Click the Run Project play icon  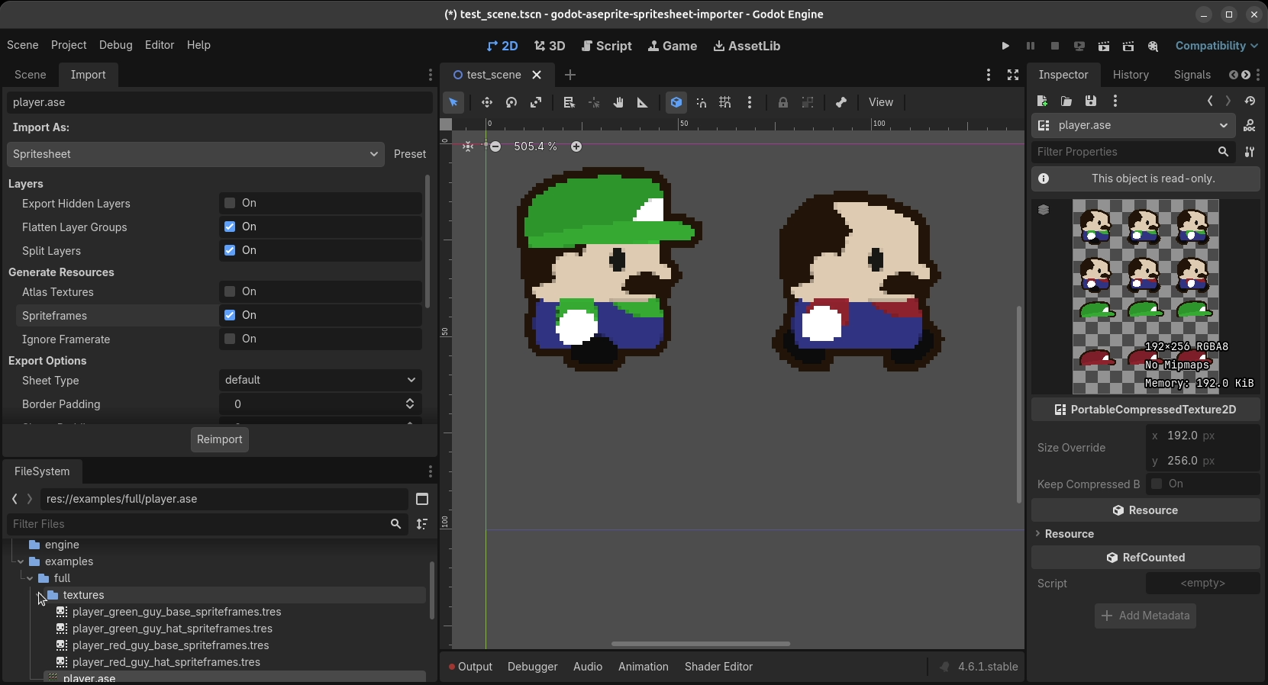pyautogui.click(x=1005, y=46)
